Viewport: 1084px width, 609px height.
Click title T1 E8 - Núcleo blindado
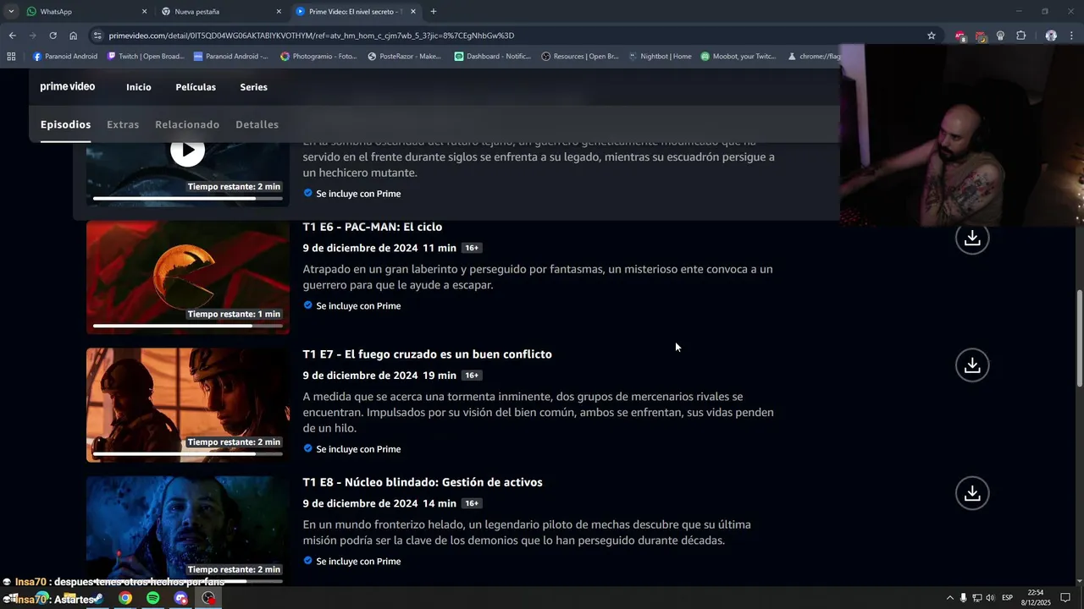click(423, 482)
